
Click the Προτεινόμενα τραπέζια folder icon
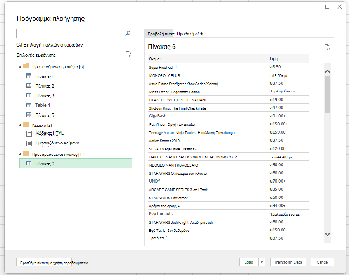click(26, 66)
